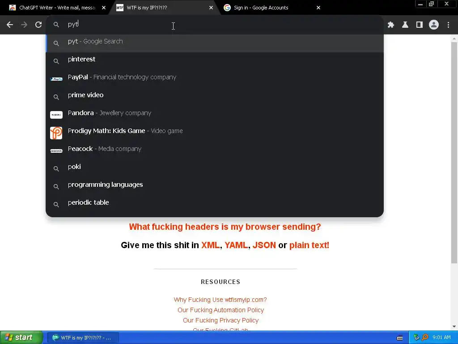Click the browser forward arrow

point(24,25)
